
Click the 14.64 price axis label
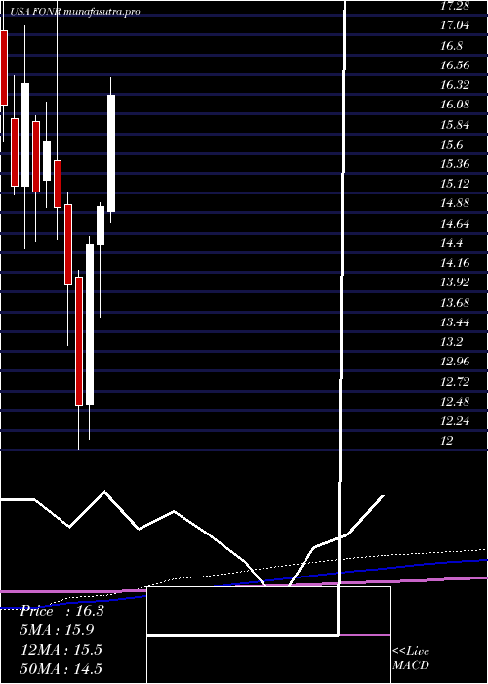click(455, 224)
